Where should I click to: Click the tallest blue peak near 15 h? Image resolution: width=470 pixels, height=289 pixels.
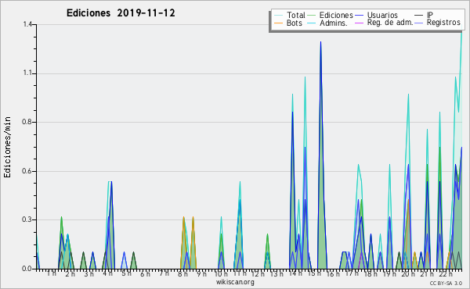coord(320,42)
